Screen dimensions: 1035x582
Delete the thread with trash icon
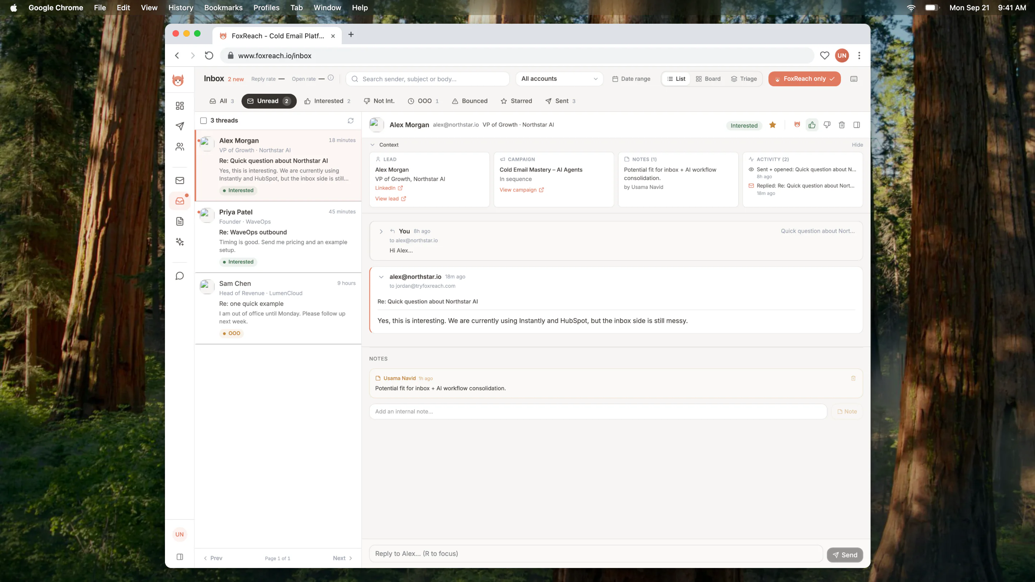coord(842,125)
